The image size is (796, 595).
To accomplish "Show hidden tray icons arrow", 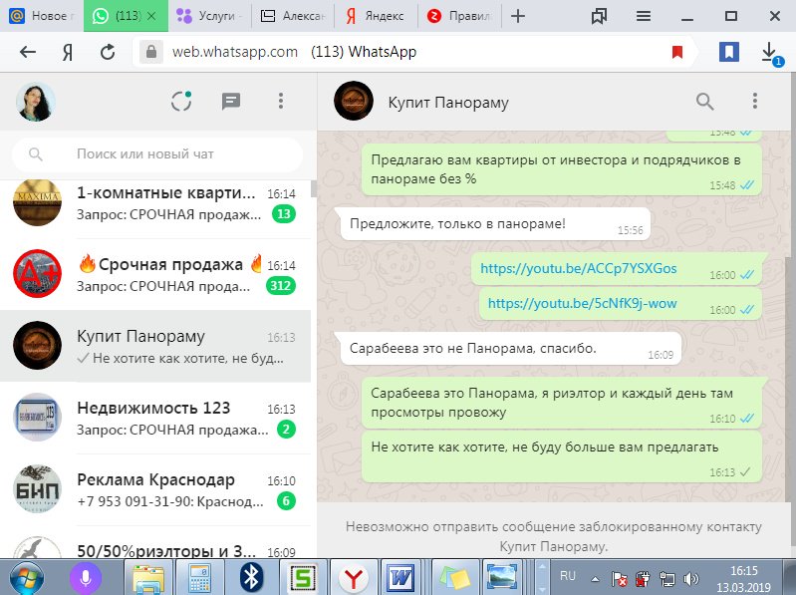I will tap(595, 579).
